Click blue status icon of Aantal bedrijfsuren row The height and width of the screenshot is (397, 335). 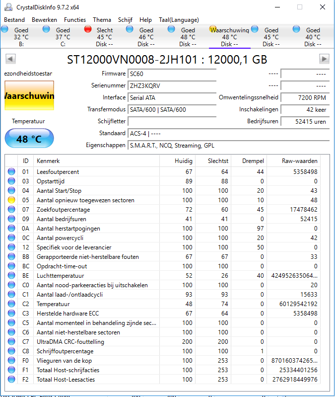point(11,219)
